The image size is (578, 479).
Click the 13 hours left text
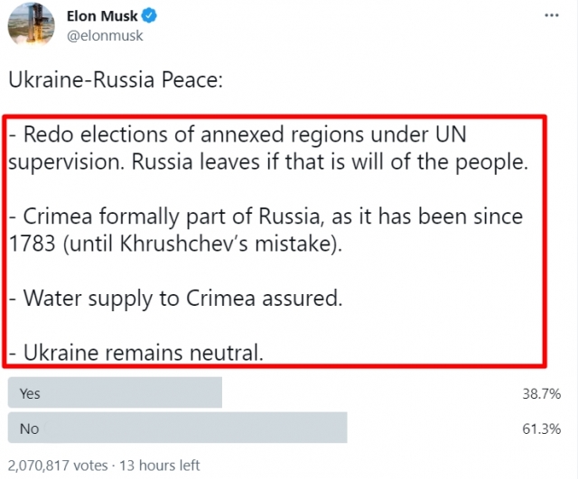click(159, 465)
